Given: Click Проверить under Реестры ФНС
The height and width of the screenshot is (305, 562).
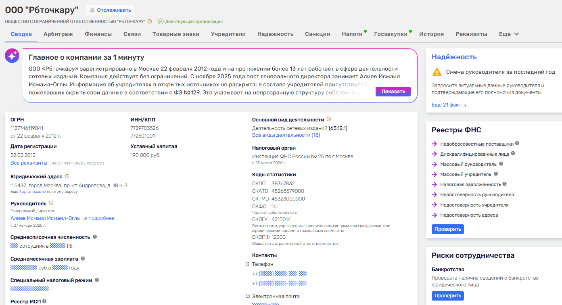Looking at the screenshot, I should (x=448, y=229).
